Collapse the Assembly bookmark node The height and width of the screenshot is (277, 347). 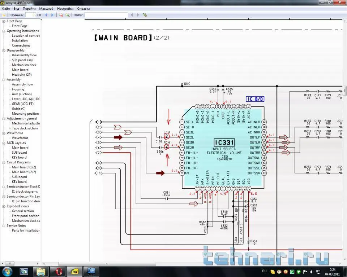4,79
